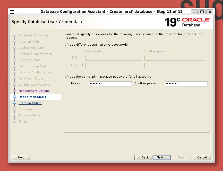Go to Management Options step
Screen dimensions: 223x171
(x=34, y=91)
